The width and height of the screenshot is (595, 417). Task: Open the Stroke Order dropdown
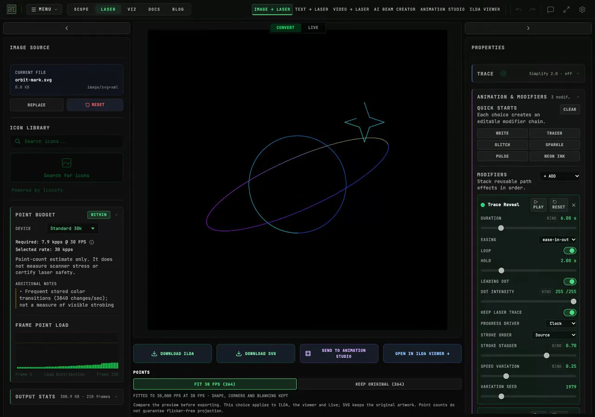(x=554, y=335)
